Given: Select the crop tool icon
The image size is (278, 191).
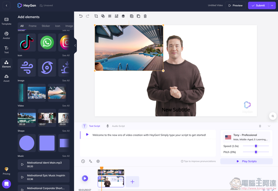Looking at the screenshot, I should (96, 16).
